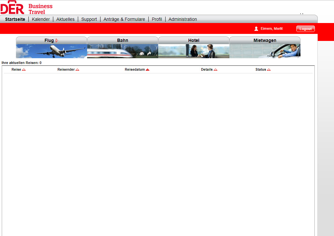Click the hotel reception image thumbnail

[194, 51]
